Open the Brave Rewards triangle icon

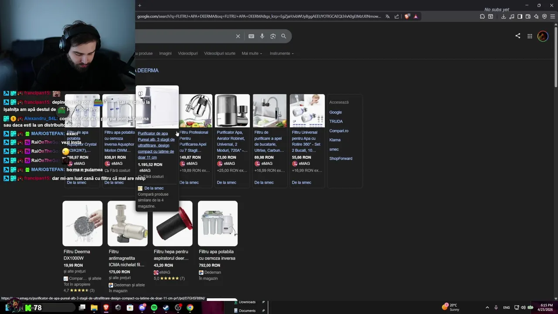(415, 17)
